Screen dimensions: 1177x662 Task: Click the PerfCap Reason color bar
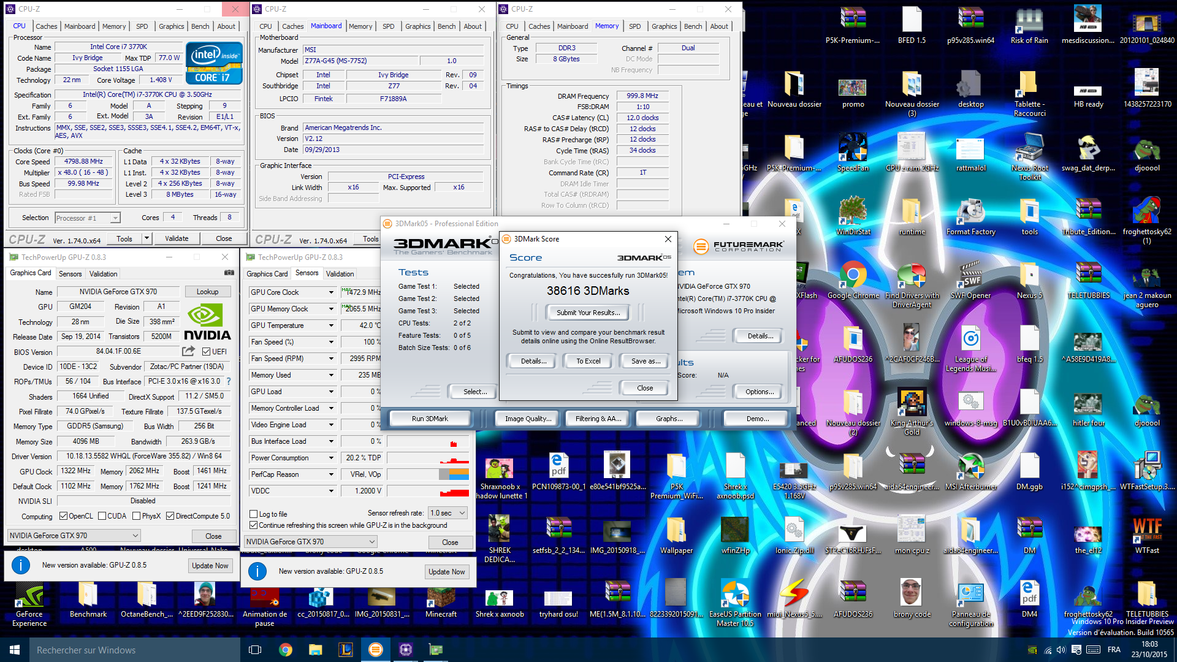[428, 474]
